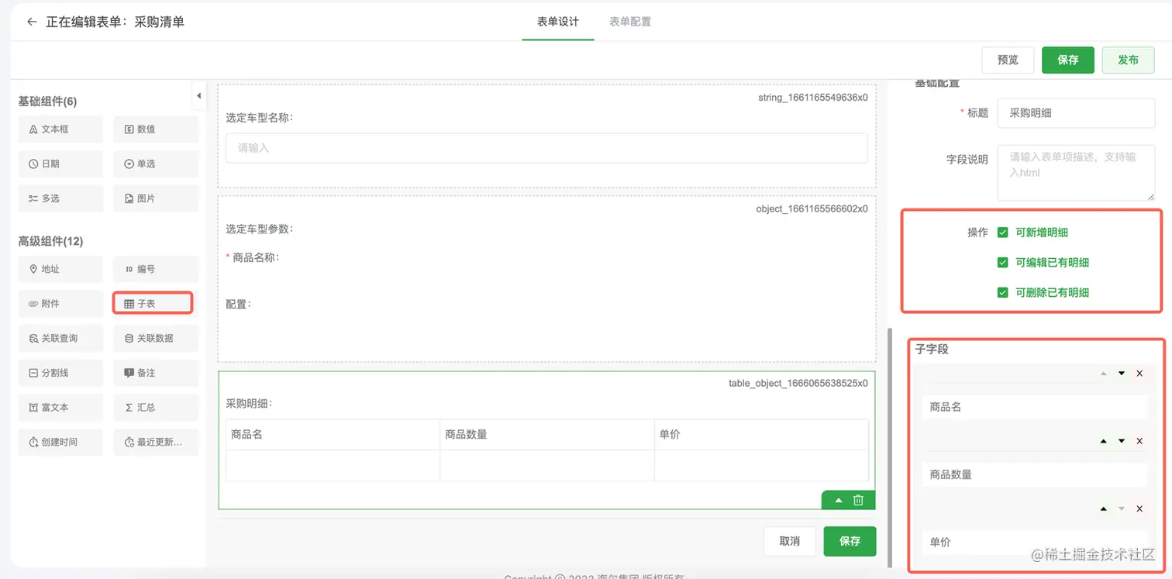Add the 创建时间 creation time component
The image size is (1172, 579).
coord(60,442)
